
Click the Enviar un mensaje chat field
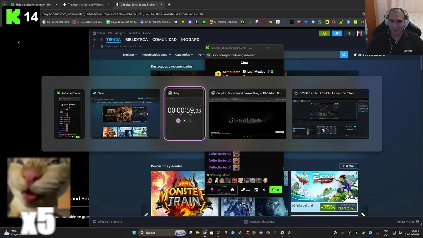point(222,190)
